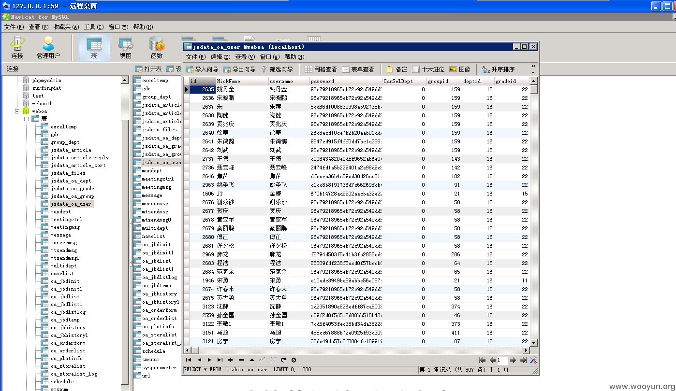The image size is (676, 391).
Task: Collapse the weboa database tree node
Action: (x=17, y=111)
